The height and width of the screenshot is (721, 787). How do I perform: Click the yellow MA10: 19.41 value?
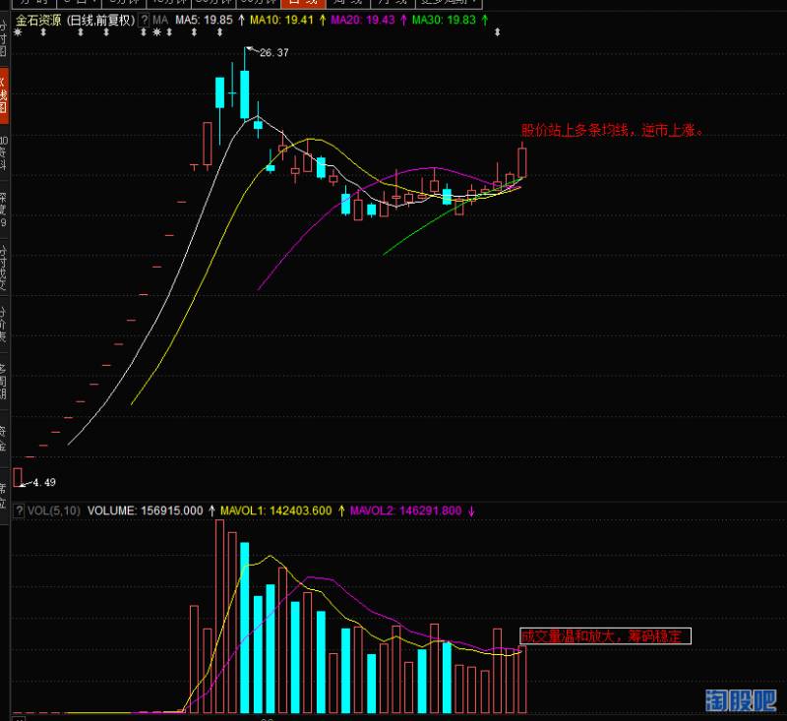pos(281,20)
